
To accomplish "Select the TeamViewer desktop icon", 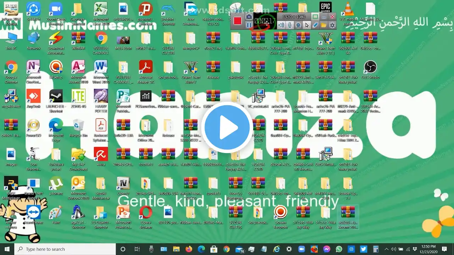I will point(34,215).
